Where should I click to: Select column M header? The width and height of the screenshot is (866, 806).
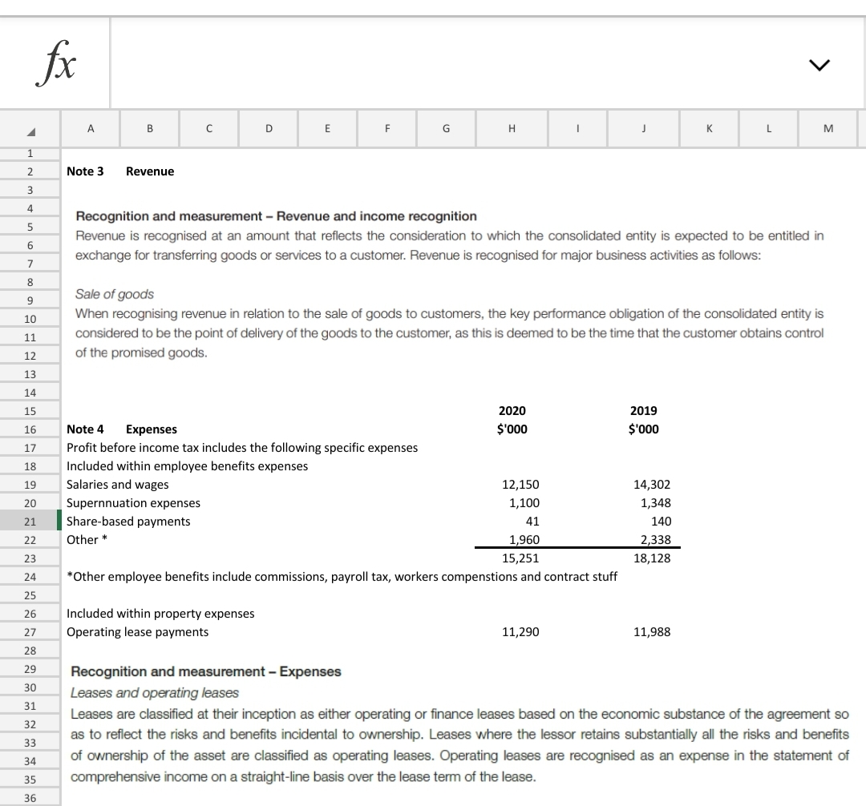point(828,128)
